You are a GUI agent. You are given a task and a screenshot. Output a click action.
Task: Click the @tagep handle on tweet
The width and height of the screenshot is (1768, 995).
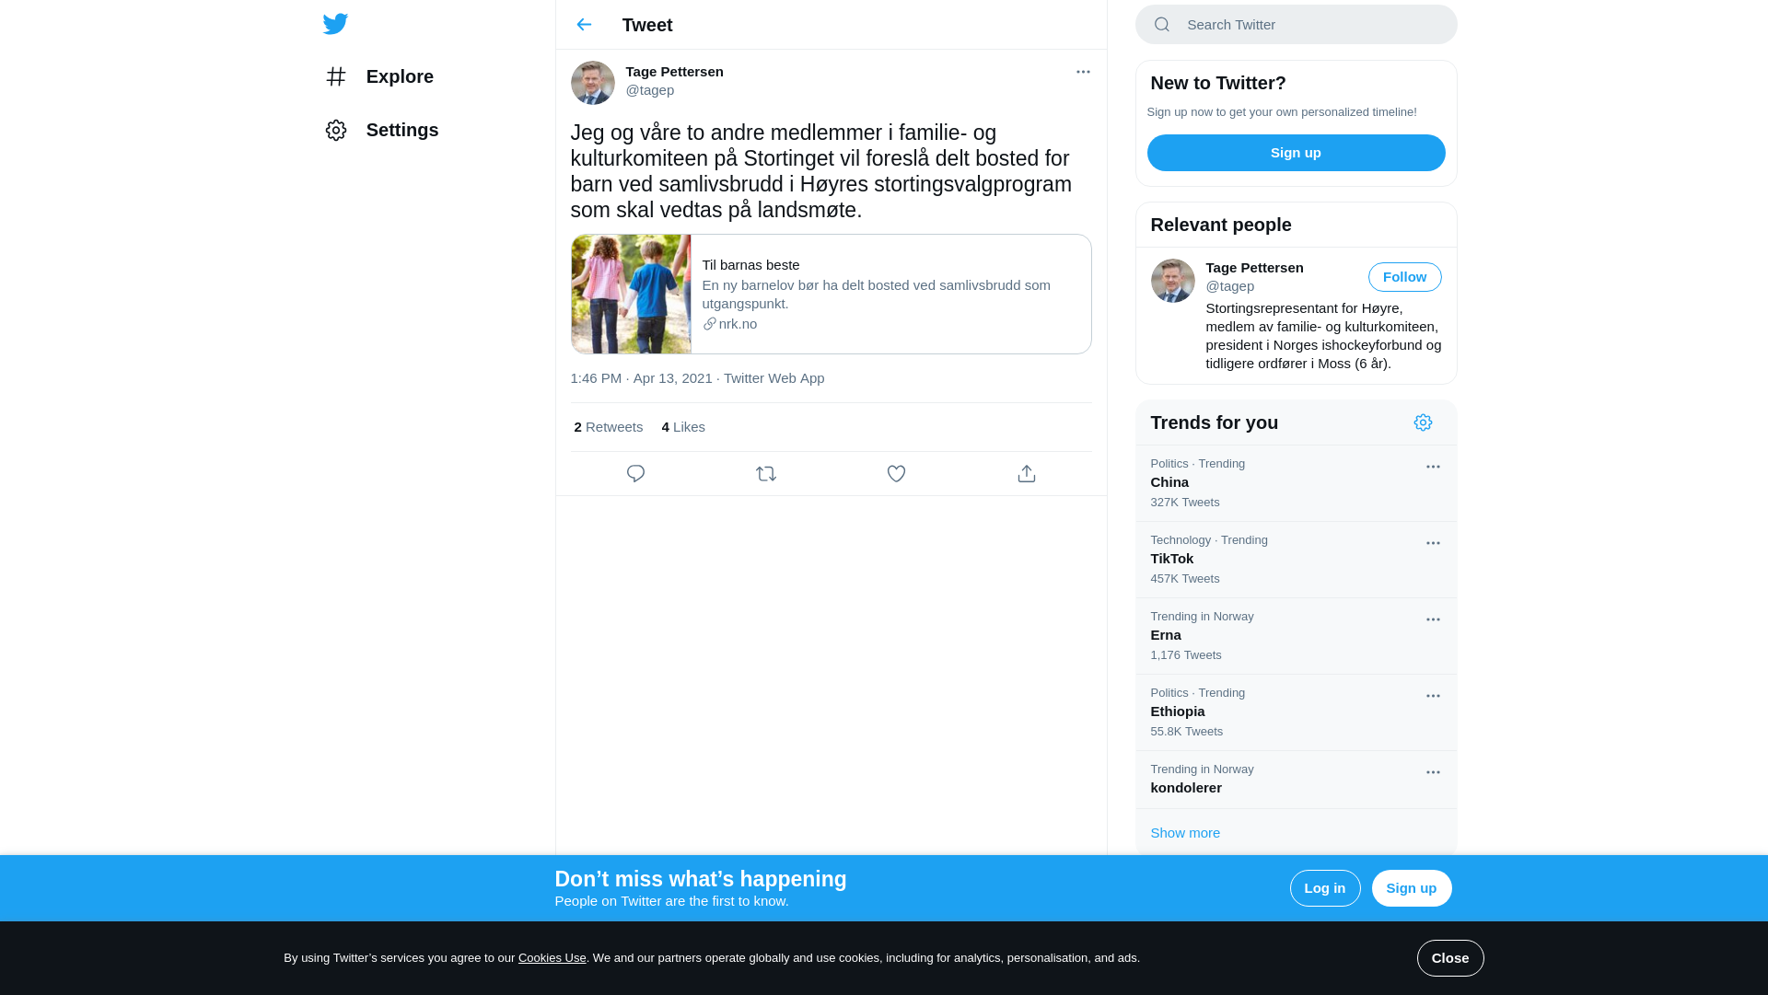click(x=649, y=90)
